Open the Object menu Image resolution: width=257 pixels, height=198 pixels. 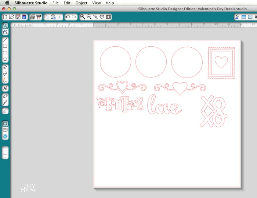(x=81, y=3)
